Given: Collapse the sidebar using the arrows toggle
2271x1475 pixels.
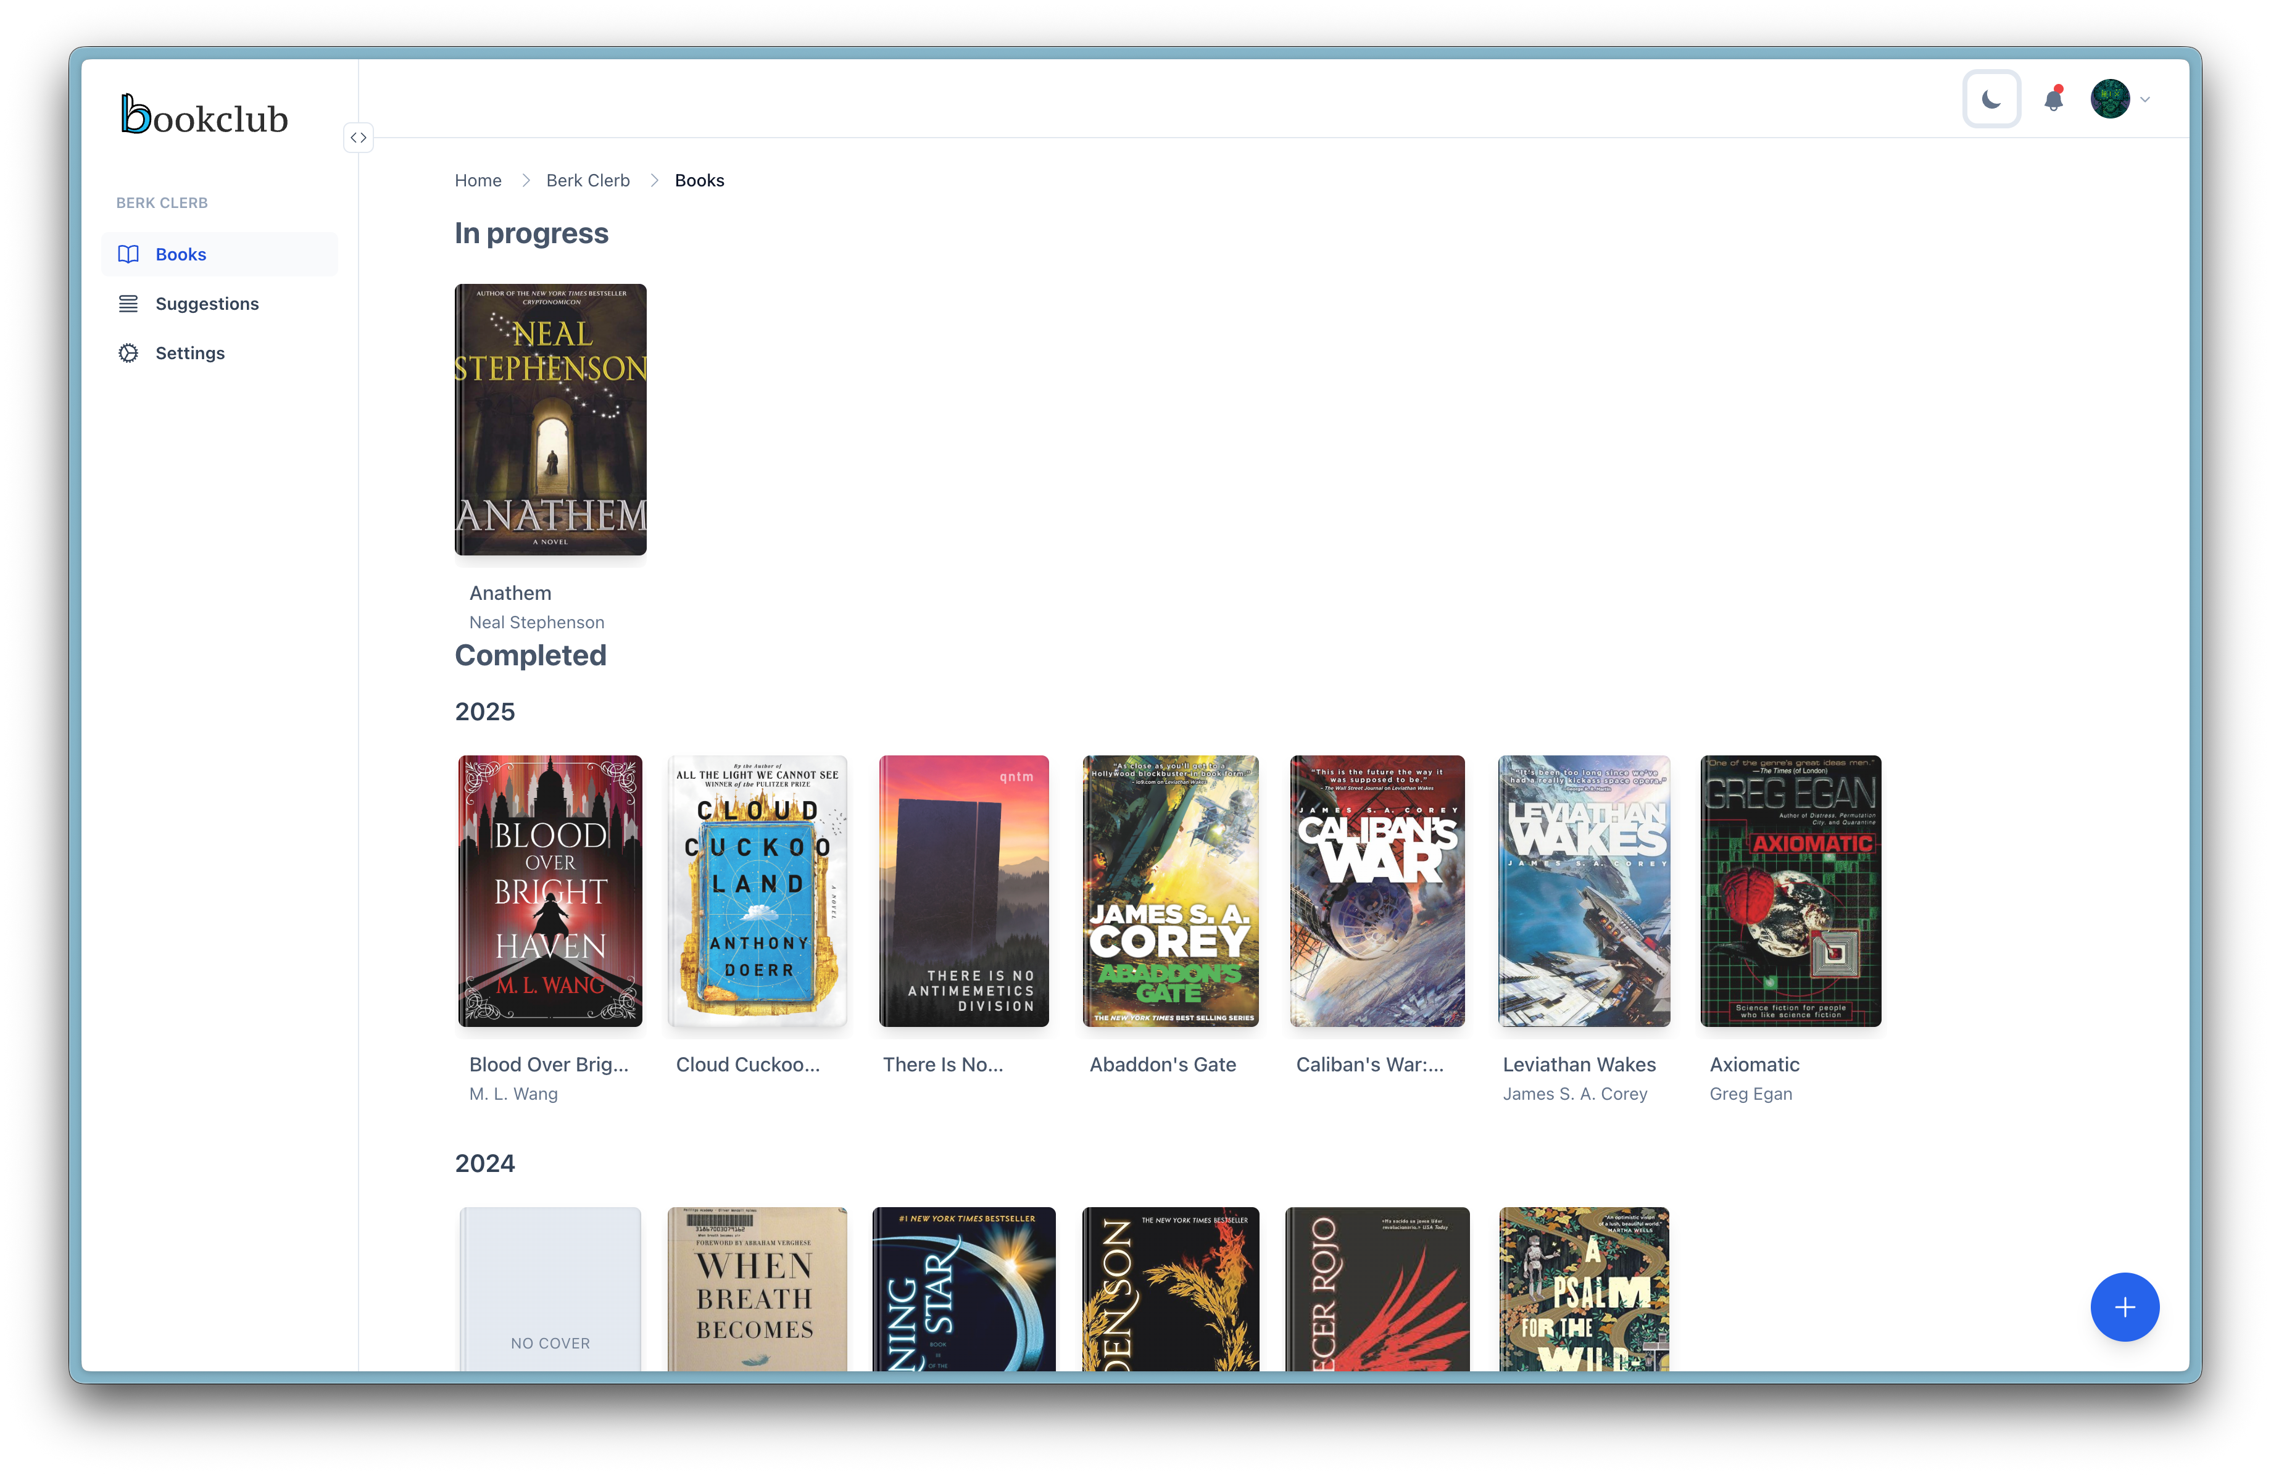Looking at the screenshot, I should 358,138.
